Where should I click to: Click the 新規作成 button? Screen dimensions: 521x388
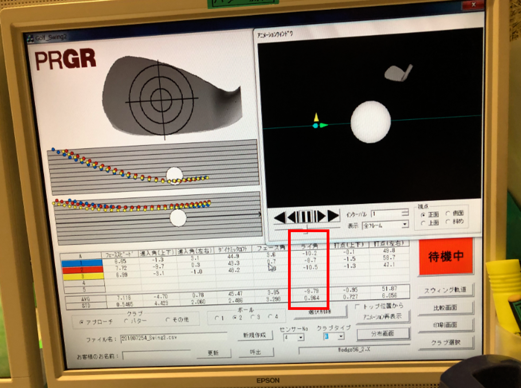coord(255,335)
